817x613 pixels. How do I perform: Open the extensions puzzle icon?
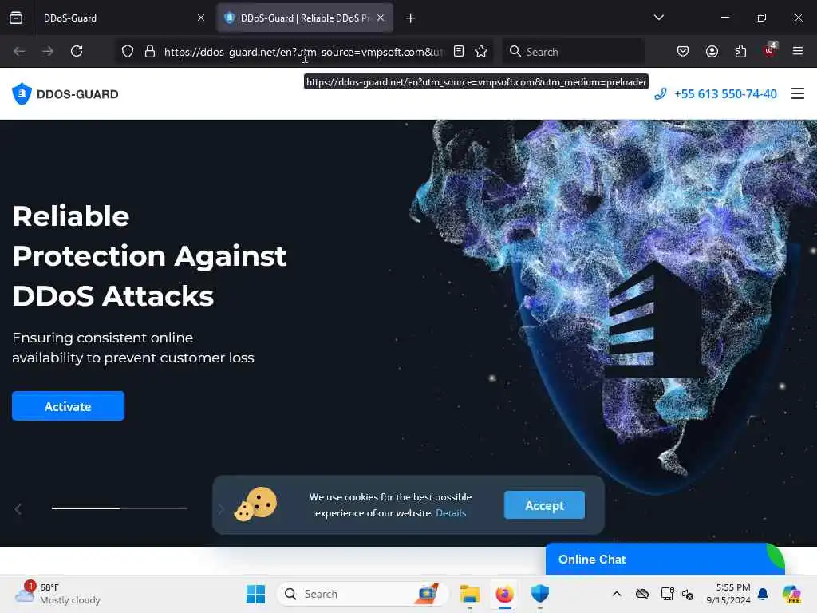(741, 52)
